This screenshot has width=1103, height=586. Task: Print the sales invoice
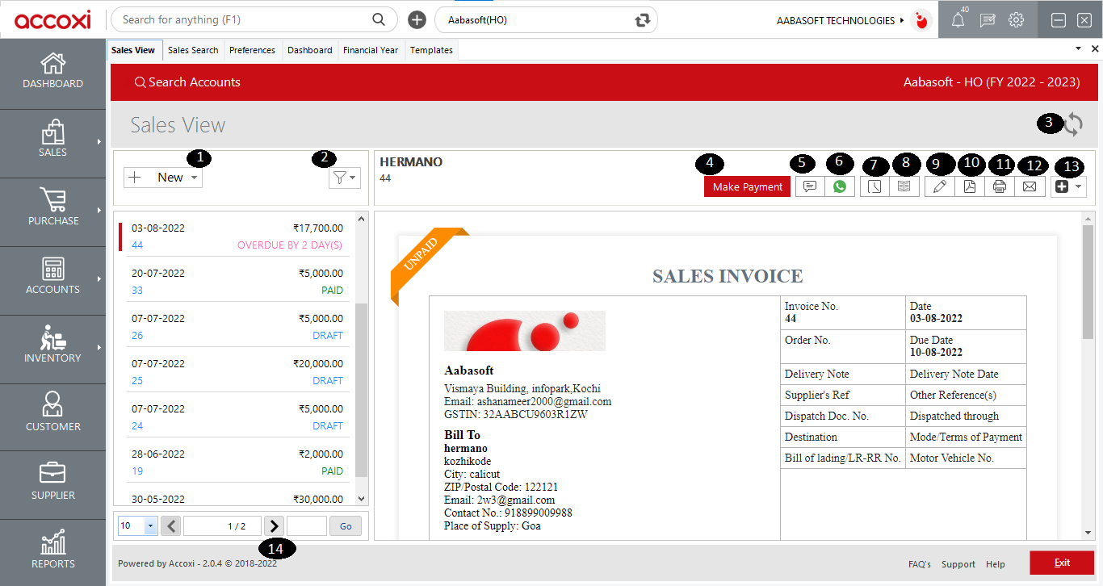(1000, 186)
